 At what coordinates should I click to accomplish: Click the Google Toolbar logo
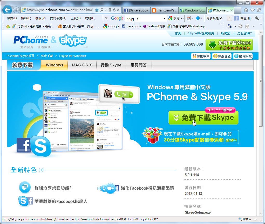pyautogui.click(x=117, y=18)
